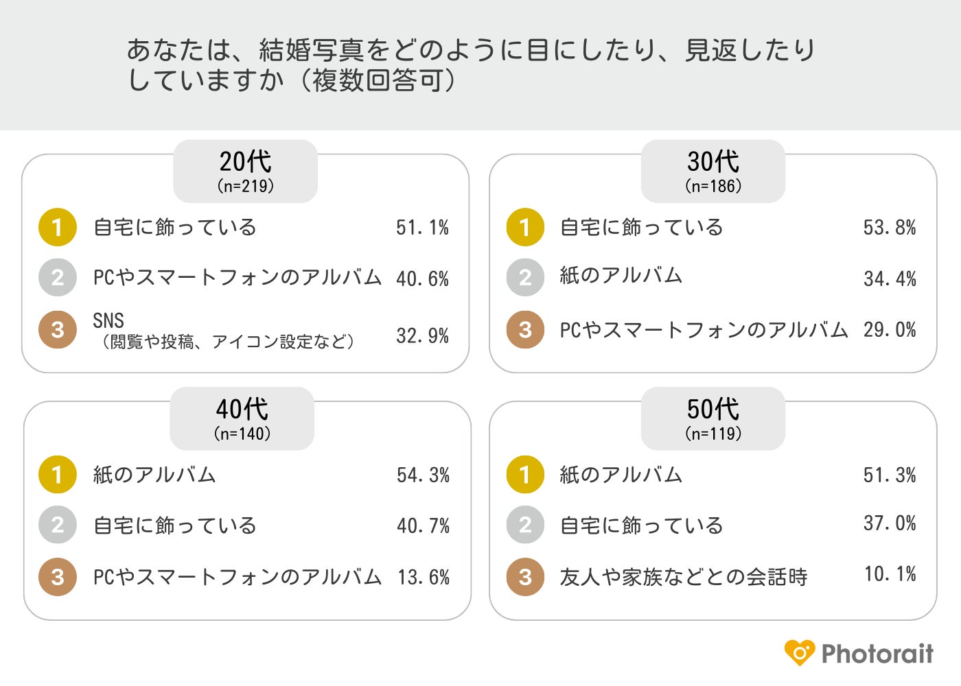Viewport: 961px width, 686px height.
Task: Click the bronze badge beside 友人や家族などとの会話時
Action: [x=525, y=577]
